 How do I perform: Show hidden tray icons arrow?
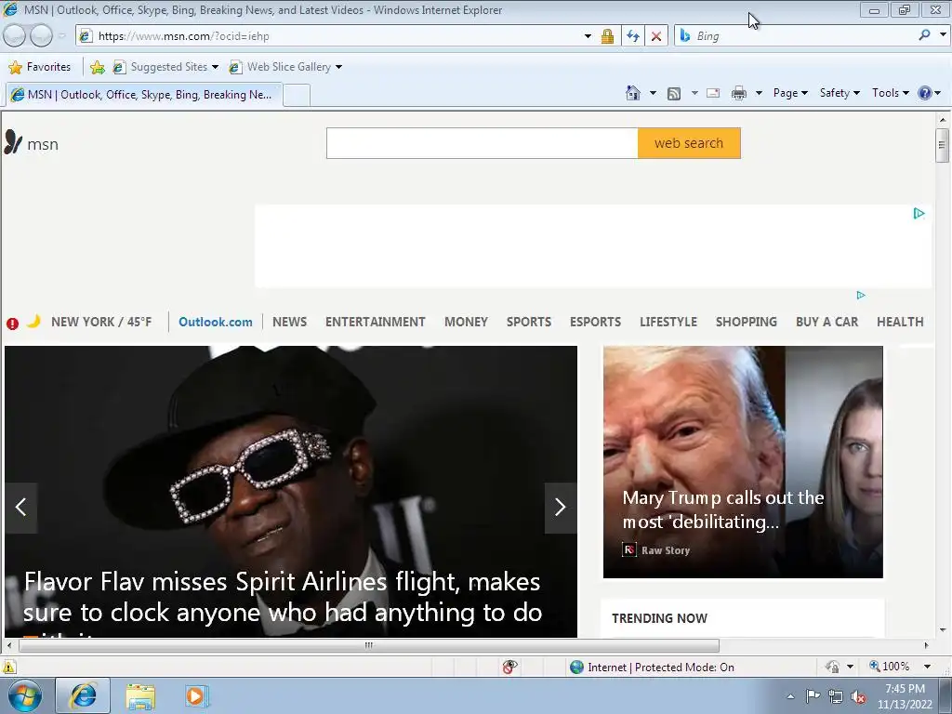(790, 696)
